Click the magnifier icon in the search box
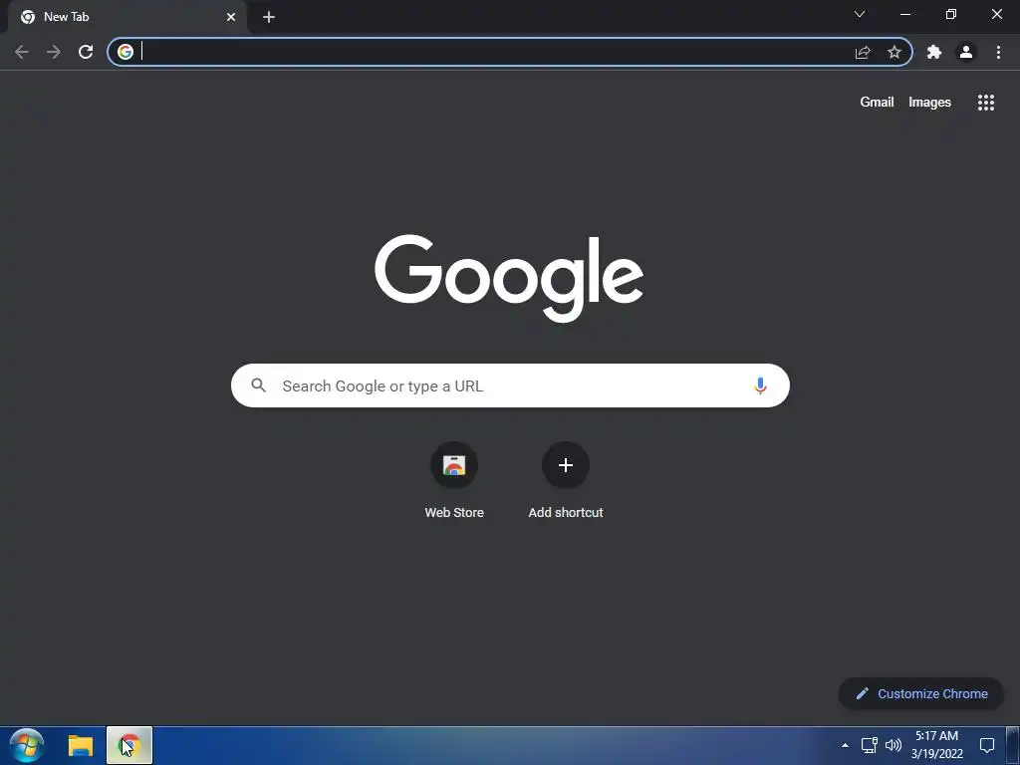This screenshot has height=765, width=1020. (258, 385)
